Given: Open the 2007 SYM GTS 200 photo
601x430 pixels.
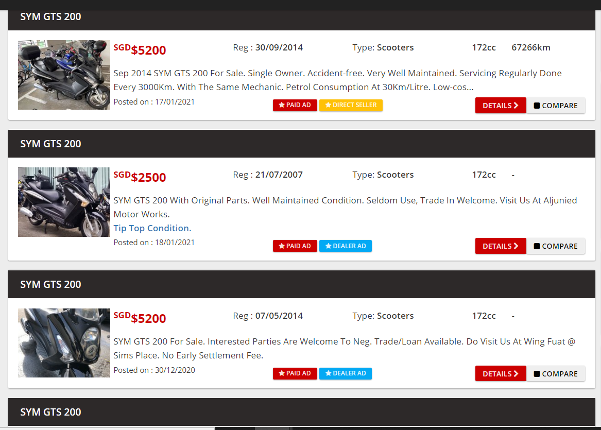Looking at the screenshot, I should tap(64, 202).
